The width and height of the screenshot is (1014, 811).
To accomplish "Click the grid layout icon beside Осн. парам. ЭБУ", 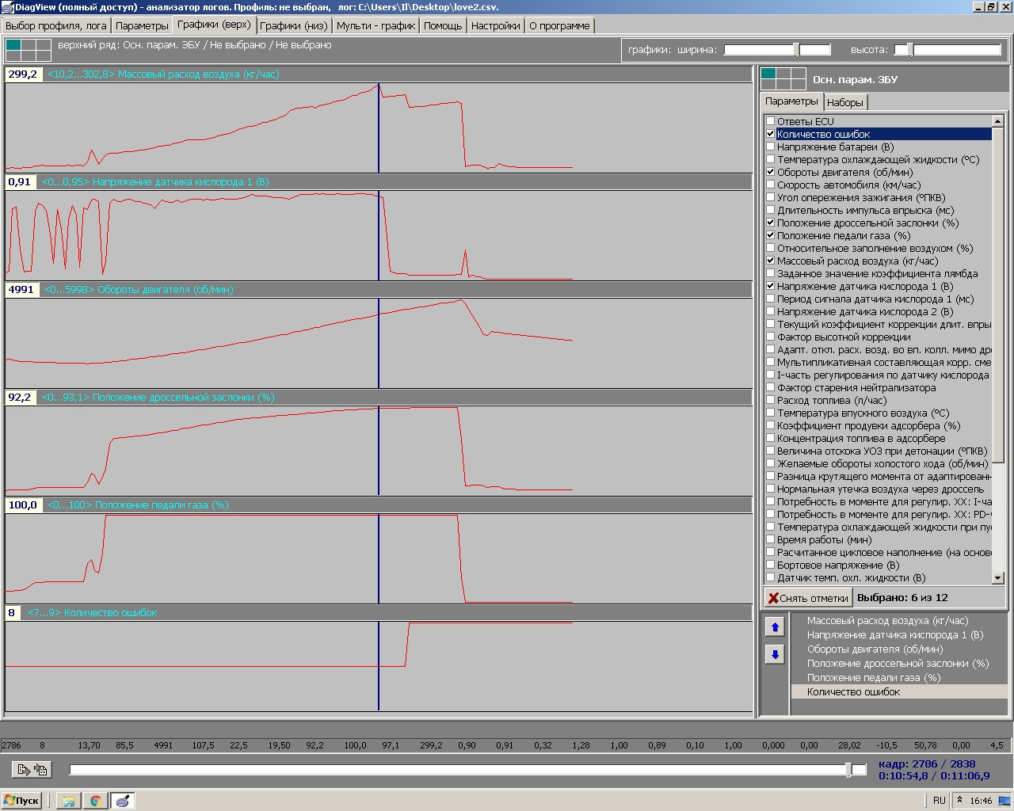I will [x=783, y=79].
